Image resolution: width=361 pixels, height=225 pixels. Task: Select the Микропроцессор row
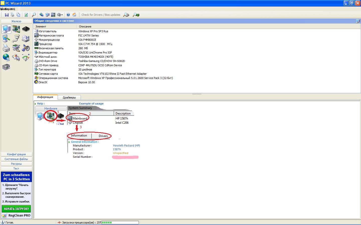tap(197, 40)
